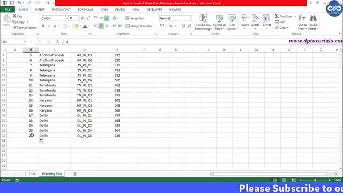Select column C header
Viewport: 343px width, 193px height.
click(55, 50)
